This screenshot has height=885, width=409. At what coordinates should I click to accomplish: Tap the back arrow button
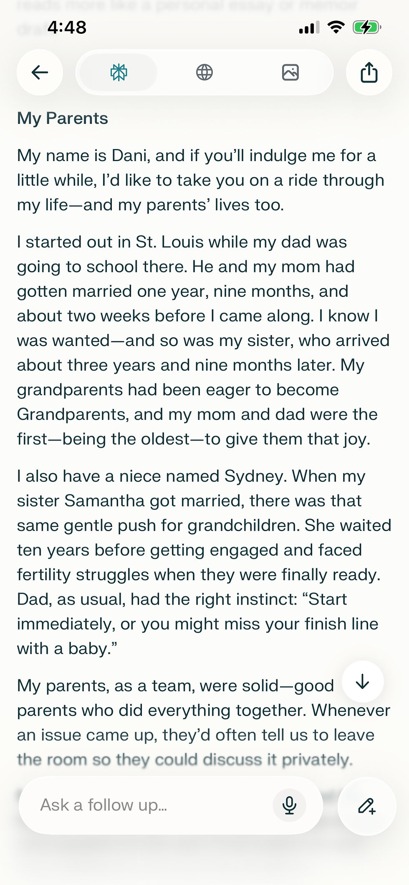coord(40,73)
